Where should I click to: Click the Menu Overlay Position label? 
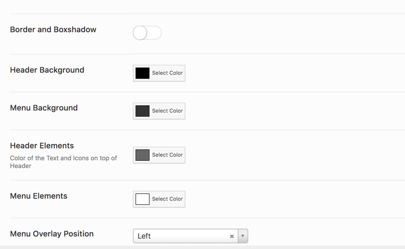(52, 234)
